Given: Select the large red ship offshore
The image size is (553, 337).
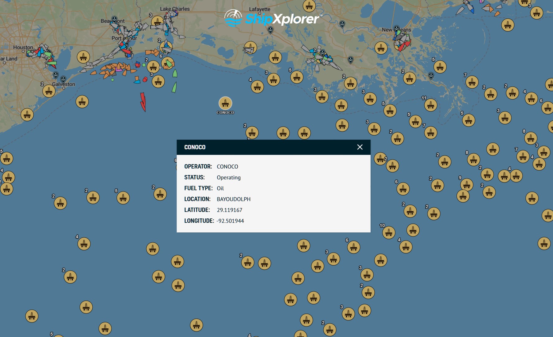Looking at the screenshot, I should click(x=143, y=101).
